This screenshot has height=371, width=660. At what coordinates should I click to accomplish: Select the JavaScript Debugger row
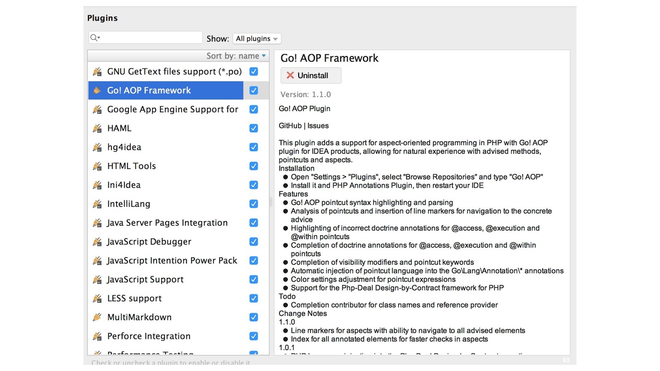coord(178,242)
